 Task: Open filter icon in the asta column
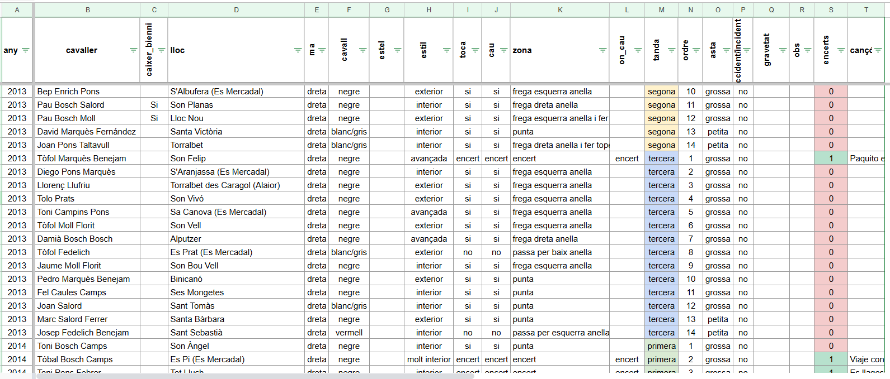(726, 50)
